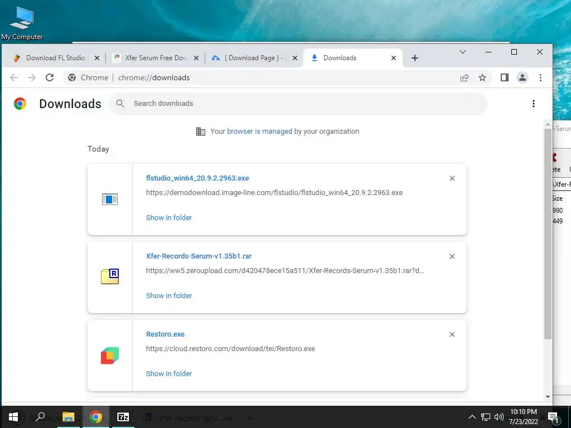Image resolution: width=571 pixels, height=428 pixels.
Task: Click the scrollbar up arrow
Action: (548, 124)
